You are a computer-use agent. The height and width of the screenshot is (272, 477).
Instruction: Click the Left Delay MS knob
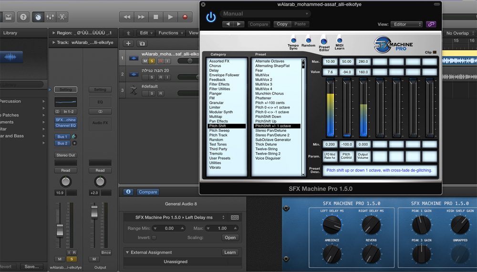(x=332, y=225)
